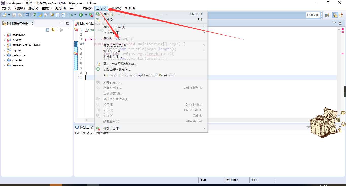Click the Open Perspective icon
Image resolution: width=346 pixels, height=186 pixels.
(x=327, y=15)
